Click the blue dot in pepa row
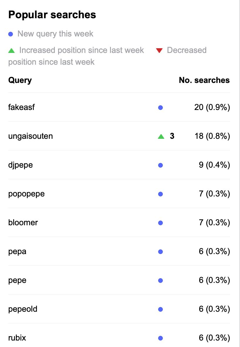 160,252
